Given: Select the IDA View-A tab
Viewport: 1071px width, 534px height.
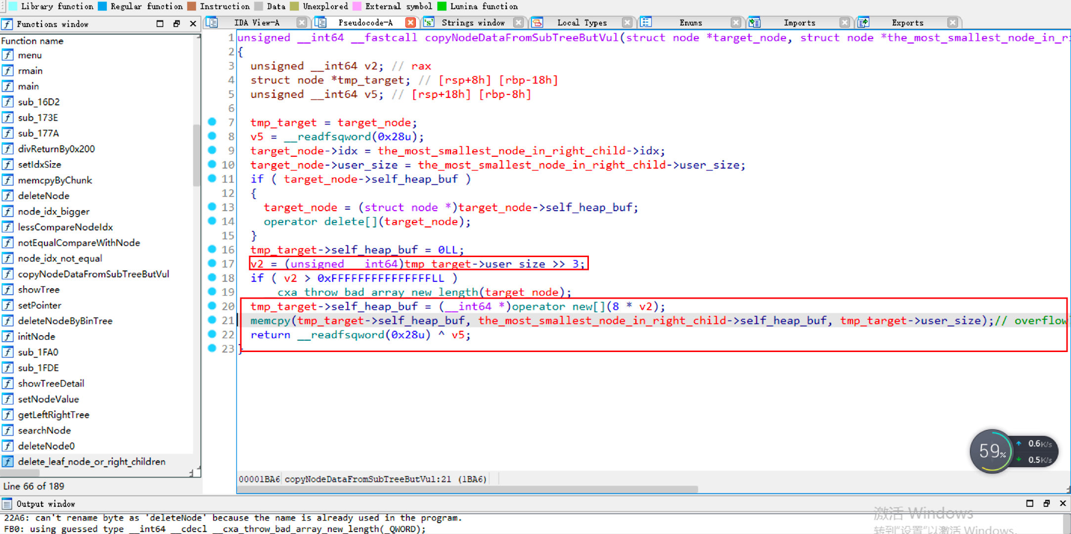Looking at the screenshot, I should tap(257, 23).
